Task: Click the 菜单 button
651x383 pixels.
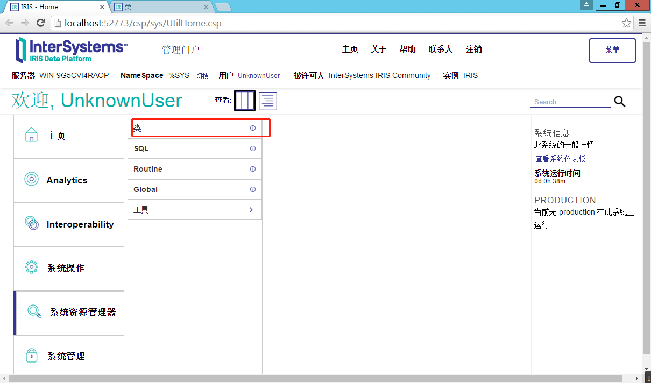Action: tap(612, 50)
